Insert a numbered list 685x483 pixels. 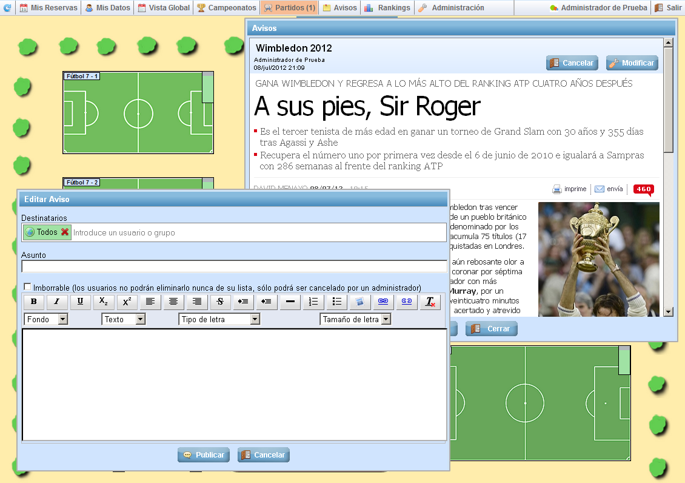tap(313, 302)
